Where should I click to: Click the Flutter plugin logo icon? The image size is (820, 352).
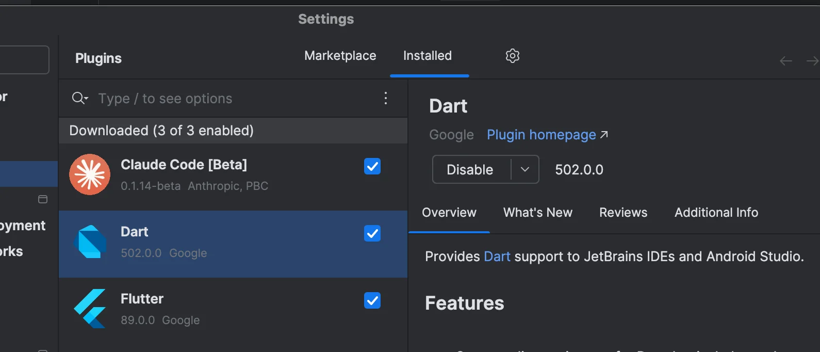90,309
